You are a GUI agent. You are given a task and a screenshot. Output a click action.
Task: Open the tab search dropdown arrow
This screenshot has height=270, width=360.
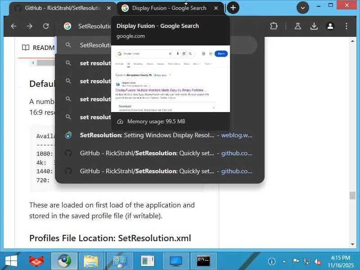pyautogui.click(x=302, y=8)
